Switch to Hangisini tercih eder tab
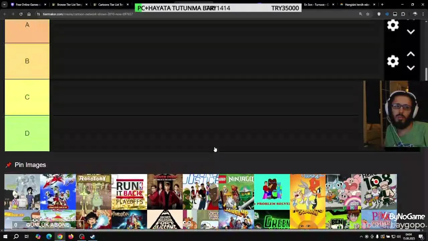The image size is (428, 241). pyautogui.click(x=357, y=5)
